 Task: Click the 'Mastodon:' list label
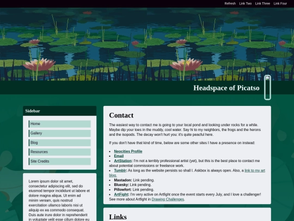tap(123, 180)
